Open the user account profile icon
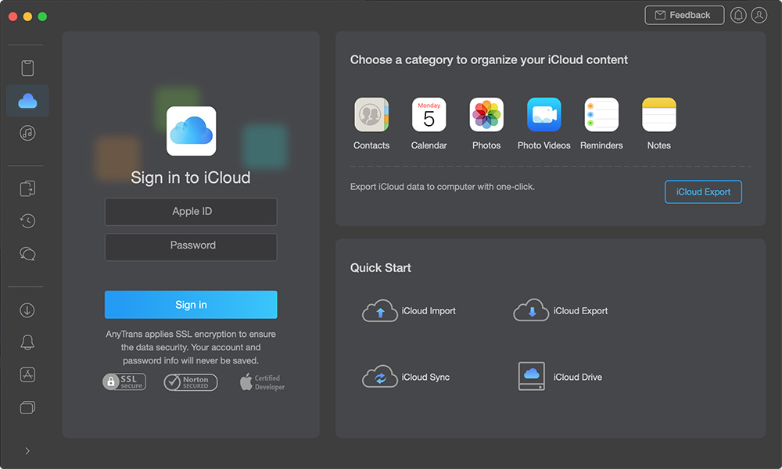This screenshot has height=469, width=782. [x=759, y=16]
